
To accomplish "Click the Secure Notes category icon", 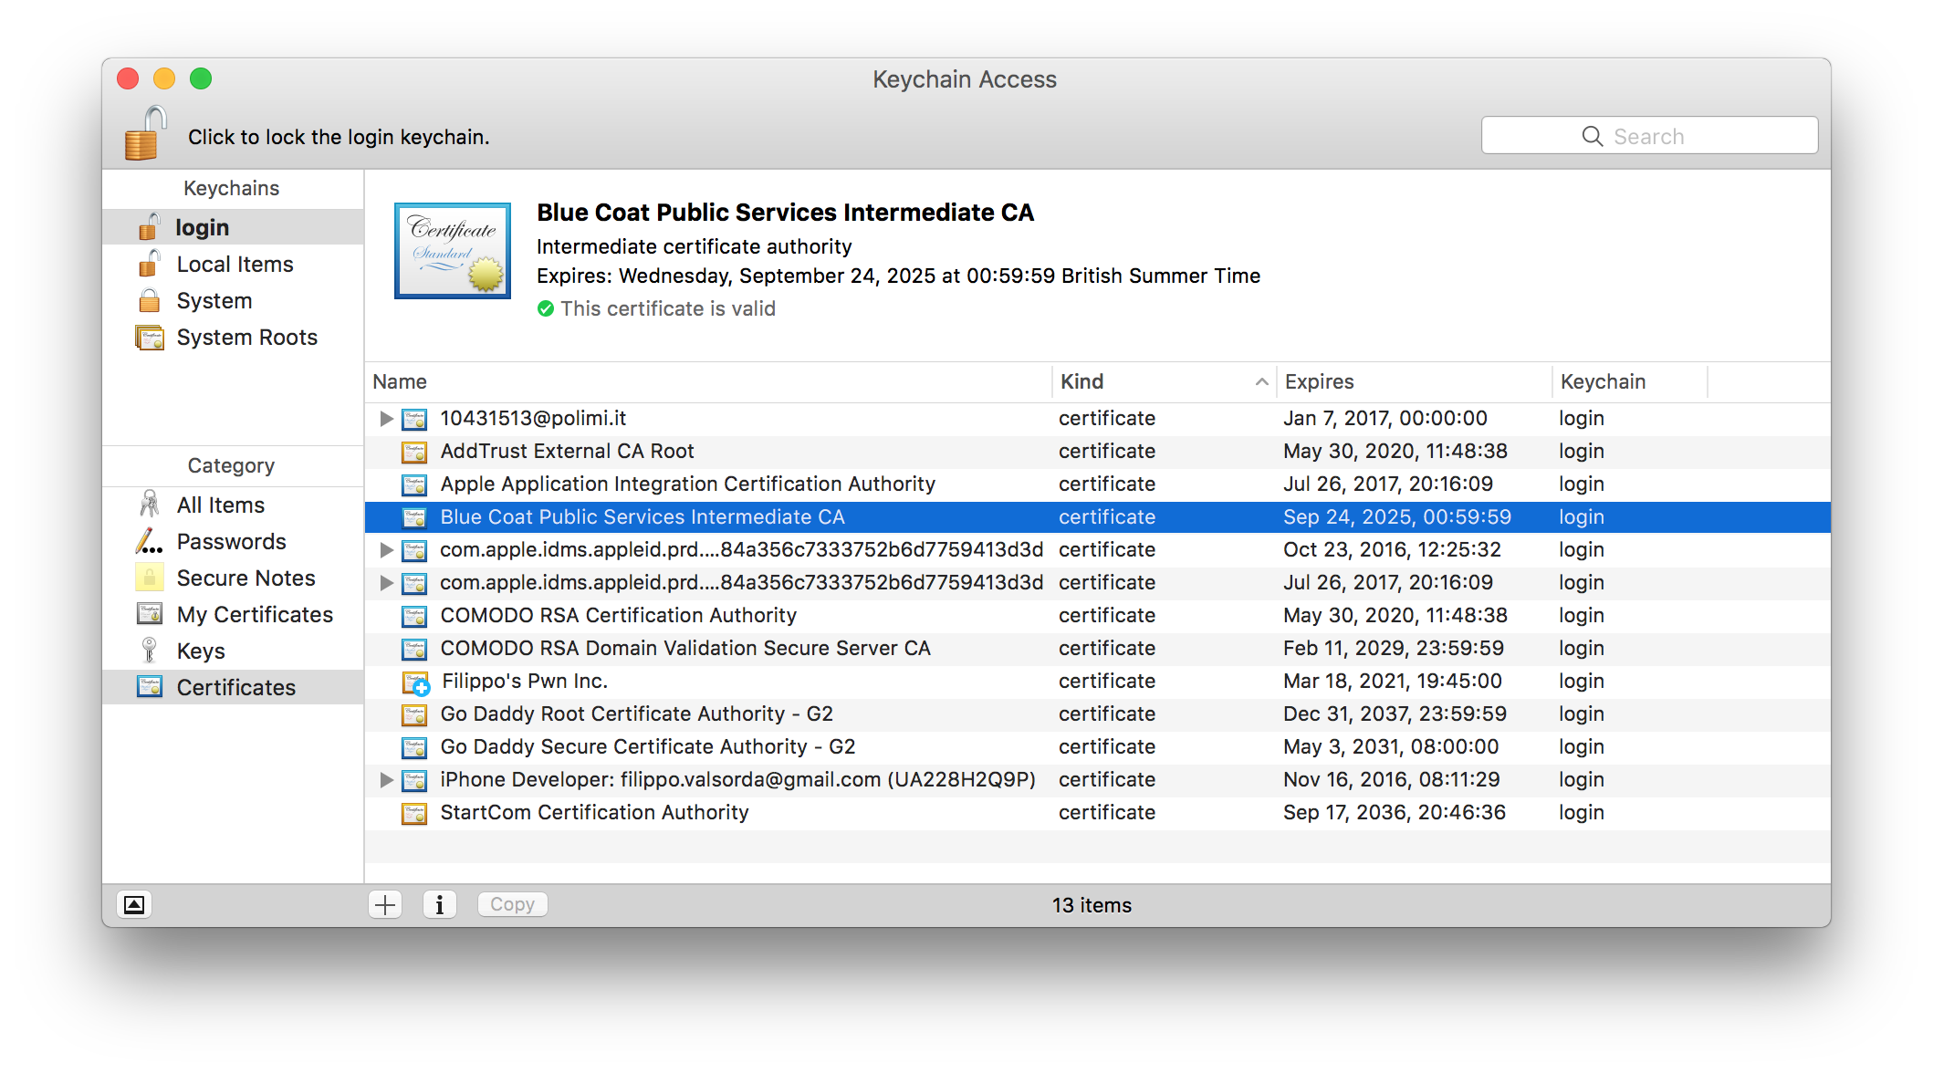I will coord(149,578).
